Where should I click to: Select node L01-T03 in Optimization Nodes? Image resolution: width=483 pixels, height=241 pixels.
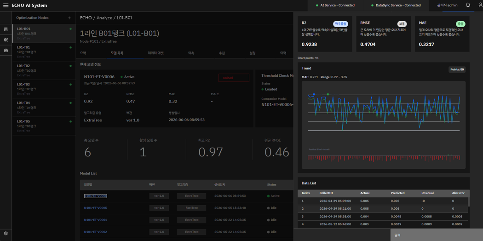(44, 89)
